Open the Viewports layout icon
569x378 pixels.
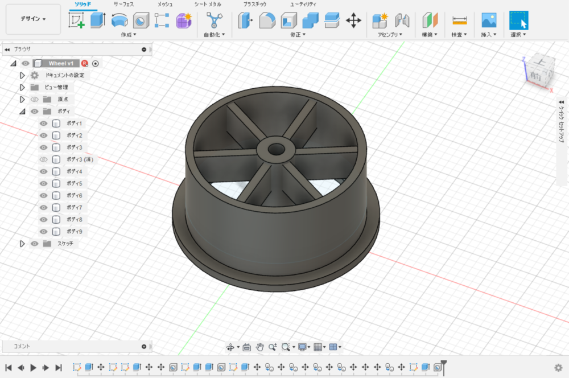[333, 347]
